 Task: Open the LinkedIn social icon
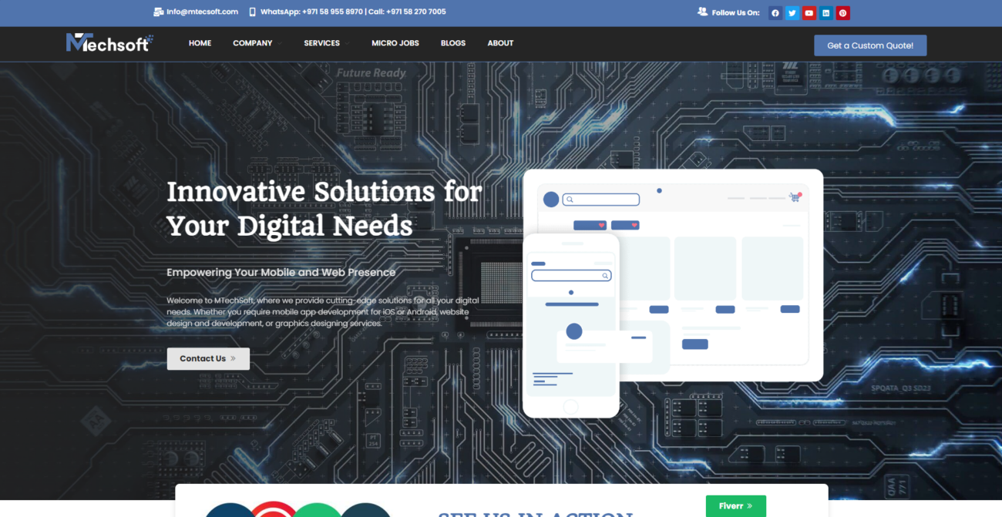coord(826,13)
